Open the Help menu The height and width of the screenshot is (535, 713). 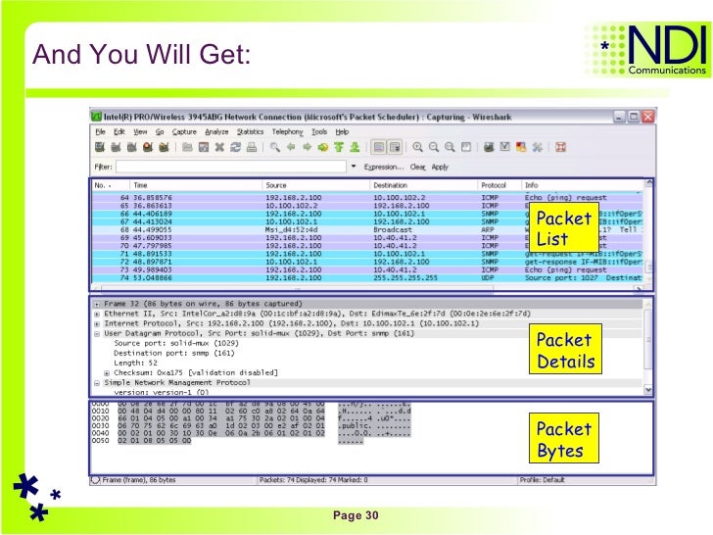coord(342,132)
